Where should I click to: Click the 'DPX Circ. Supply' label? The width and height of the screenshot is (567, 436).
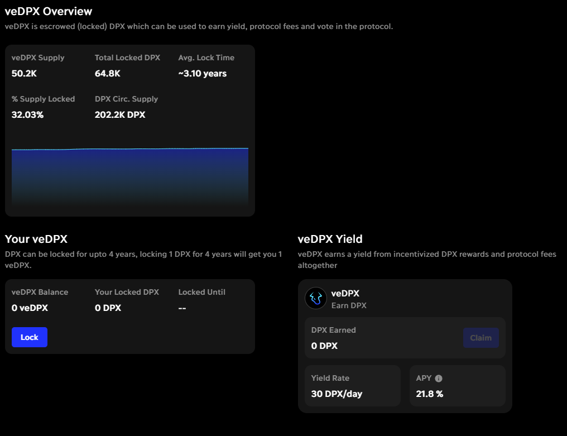point(126,99)
